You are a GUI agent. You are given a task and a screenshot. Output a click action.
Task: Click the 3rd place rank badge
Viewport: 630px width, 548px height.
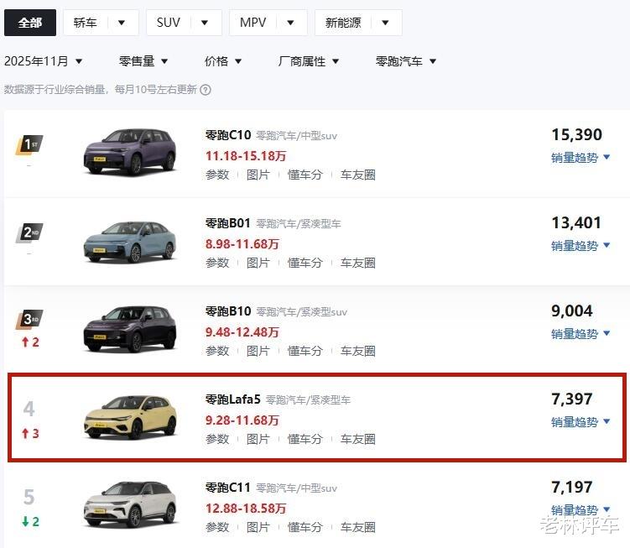[x=29, y=321]
